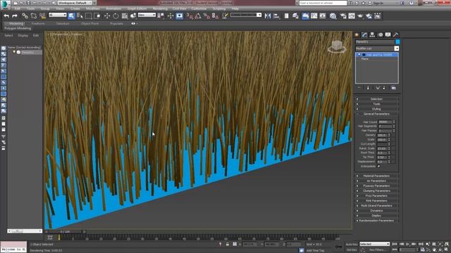Viewport: 451px width, 253px height.
Task: Pick the Rectangular Selection Region tool
Action: (x=88, y=15)
